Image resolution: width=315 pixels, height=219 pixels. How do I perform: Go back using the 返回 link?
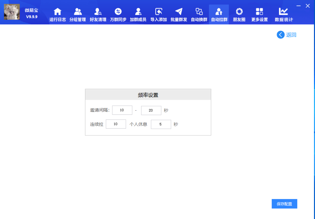pos(287,35)
